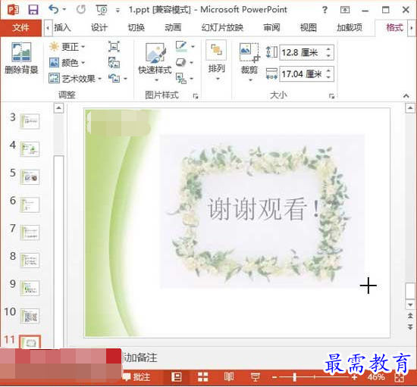417x387 pixels.
Task: Switch to the Slide Show (幻灯片放映) tab
Action: click(x=222, y=27)
